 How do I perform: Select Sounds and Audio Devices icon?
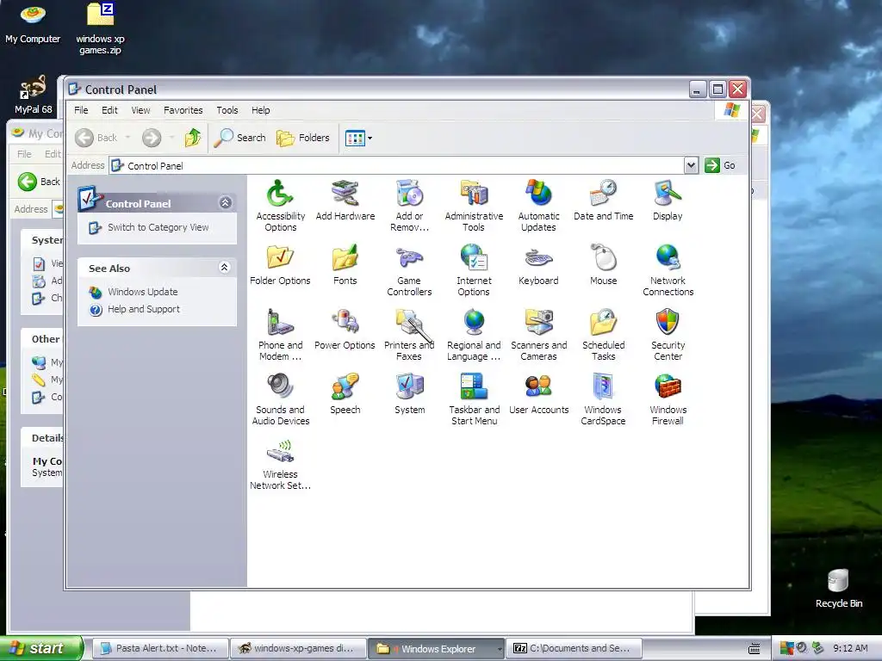pyautogui.click(x=280, y=399)
